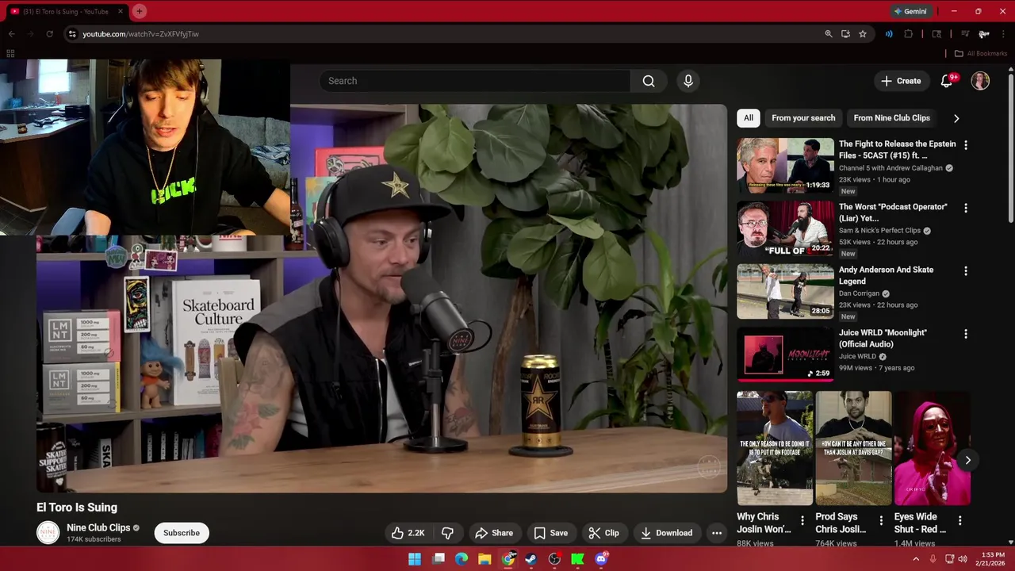Open Epstein Files 5CAST video thumbnail

click(785, 165)
